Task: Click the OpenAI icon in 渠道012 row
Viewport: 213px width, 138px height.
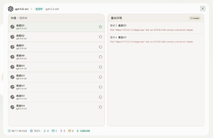Action: pos(12,37)
